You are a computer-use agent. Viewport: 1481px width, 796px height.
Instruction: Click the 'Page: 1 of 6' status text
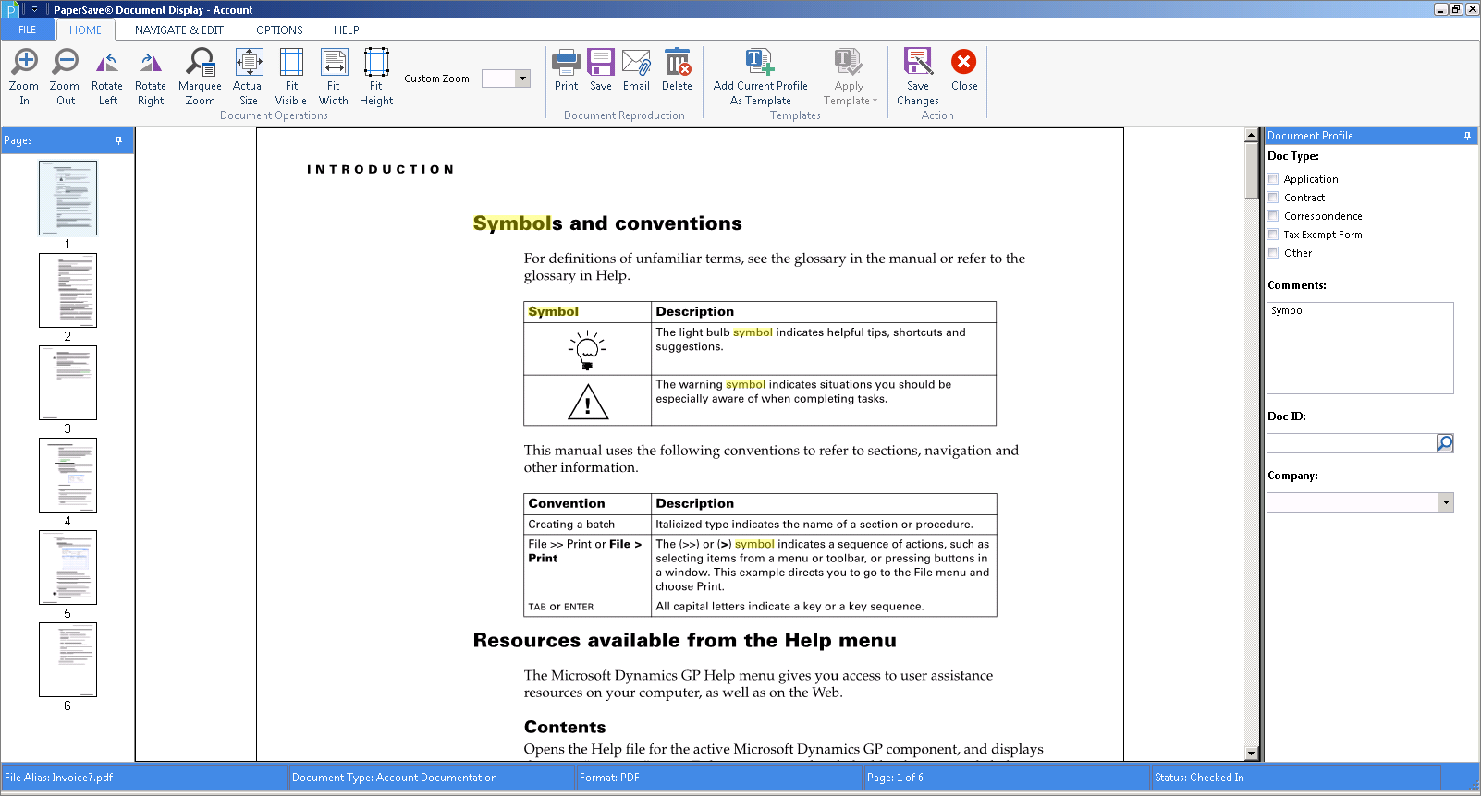(895, 778)
